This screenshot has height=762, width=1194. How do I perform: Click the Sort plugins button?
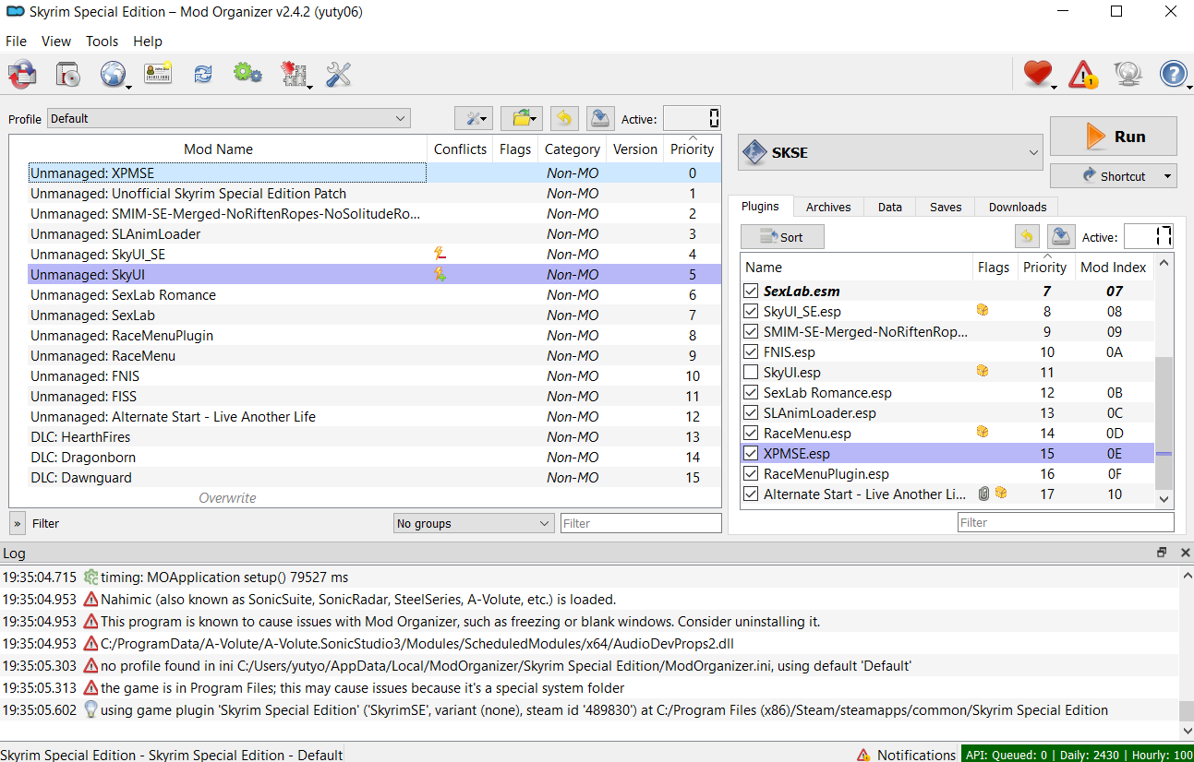pyautogui.click(x=782, y=237)
